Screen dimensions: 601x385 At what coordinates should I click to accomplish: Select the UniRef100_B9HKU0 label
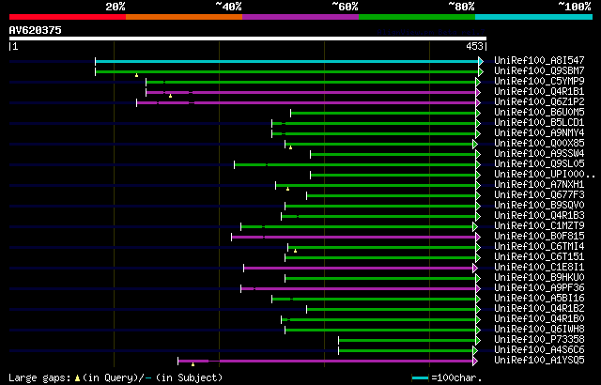[x=539, y=278]
